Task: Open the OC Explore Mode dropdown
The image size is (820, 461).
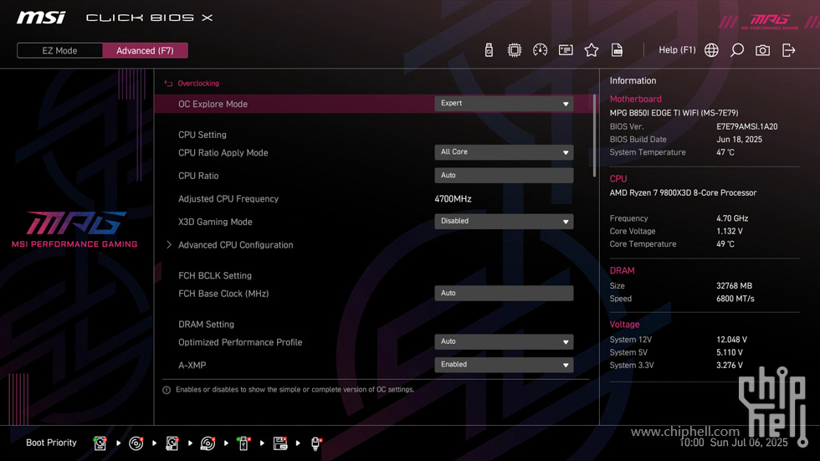Action: tap(504, 104)
